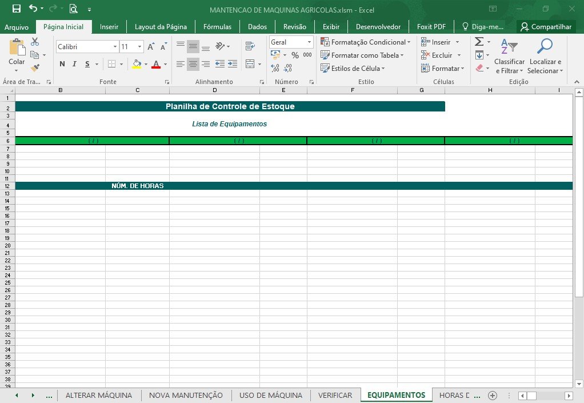Switch to the Fórmulas tab

[x=217, y=27]
